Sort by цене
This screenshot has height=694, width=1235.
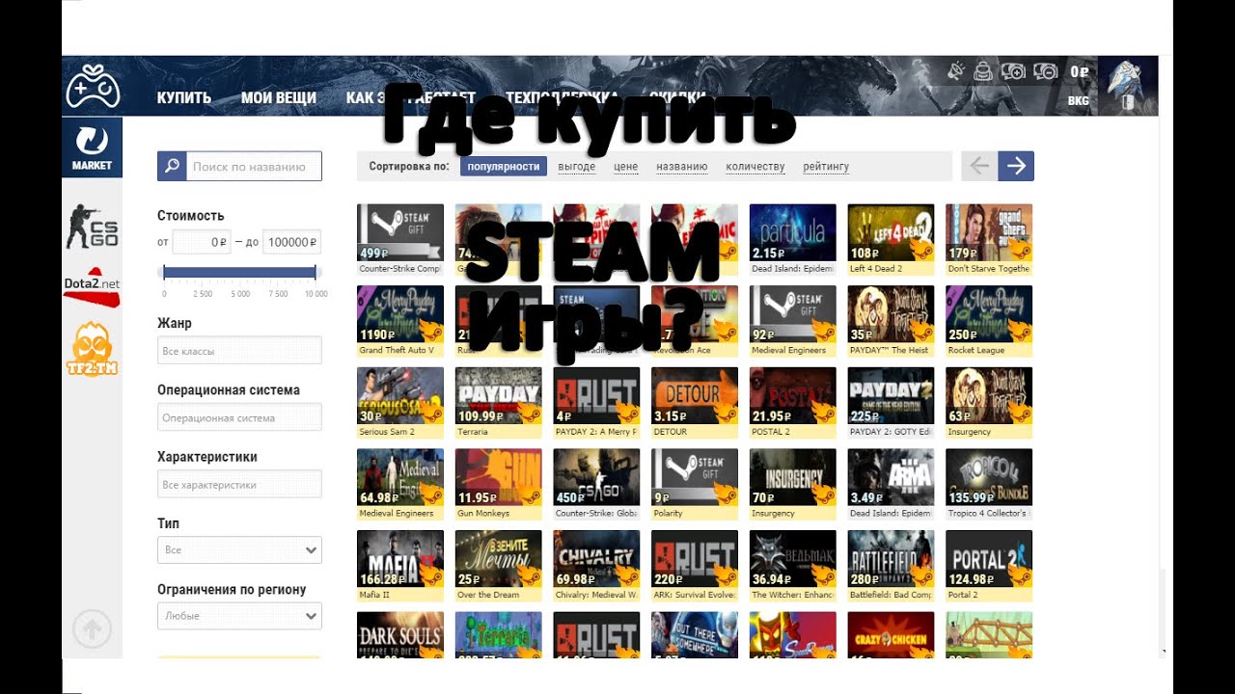pos(626,167)
